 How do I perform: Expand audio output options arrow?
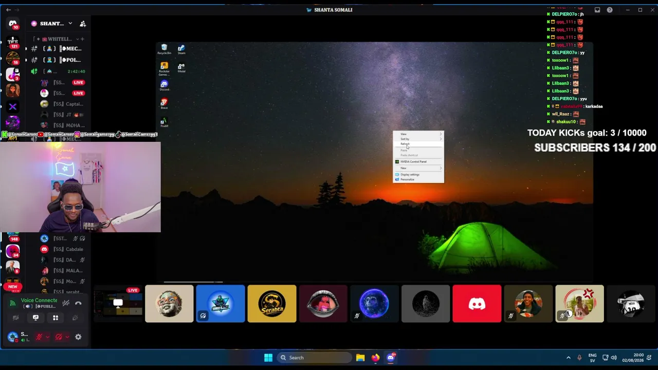[67, 337]
